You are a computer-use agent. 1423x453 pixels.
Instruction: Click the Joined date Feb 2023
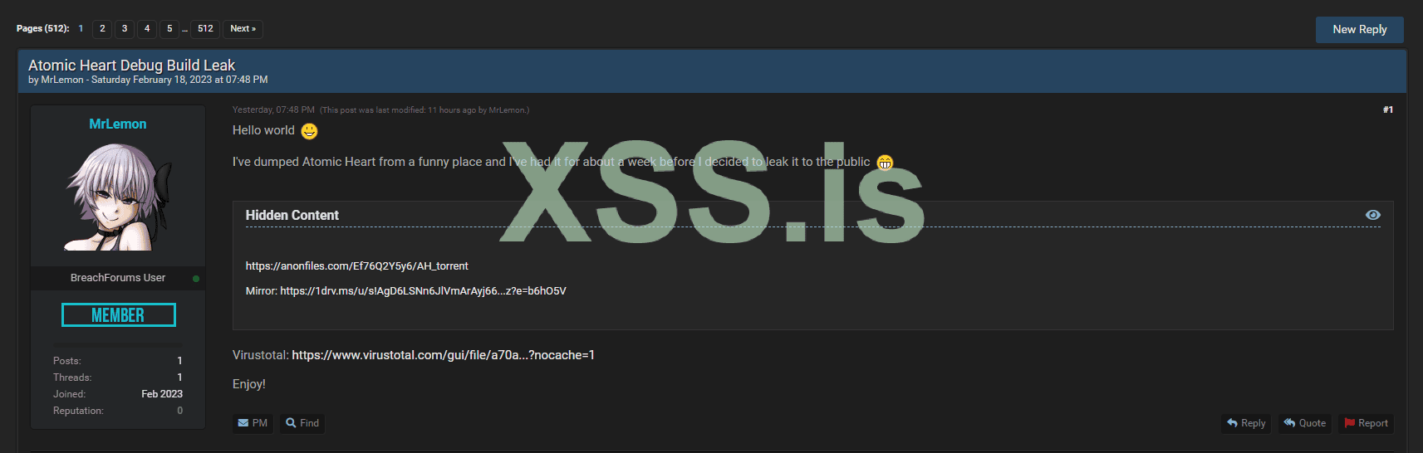tap(162, 394)
